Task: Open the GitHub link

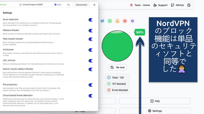Action: (x=177, y=5)
